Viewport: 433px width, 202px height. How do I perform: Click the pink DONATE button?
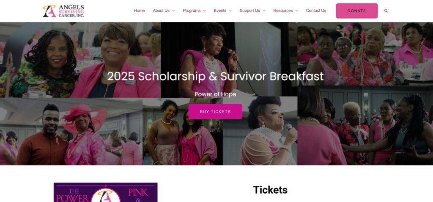coord(356,11)
